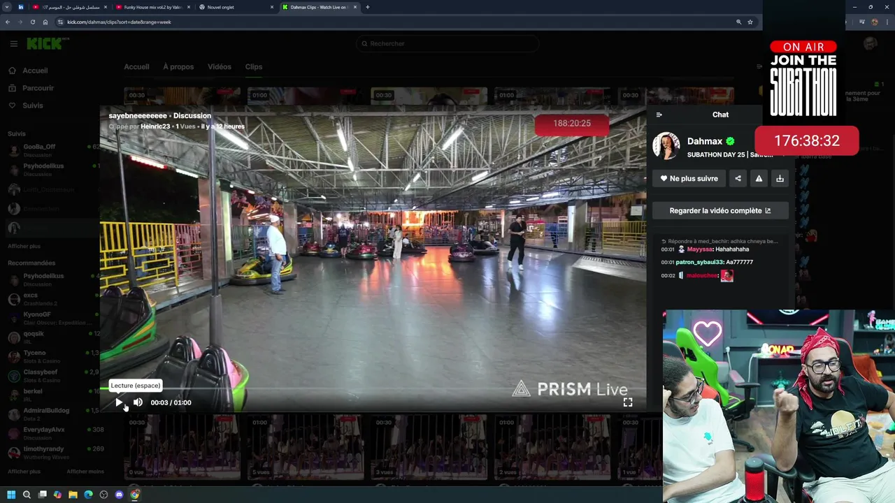Reload the page in browser
The width and height of the screenshot is (895, 503).
(32, 22)
